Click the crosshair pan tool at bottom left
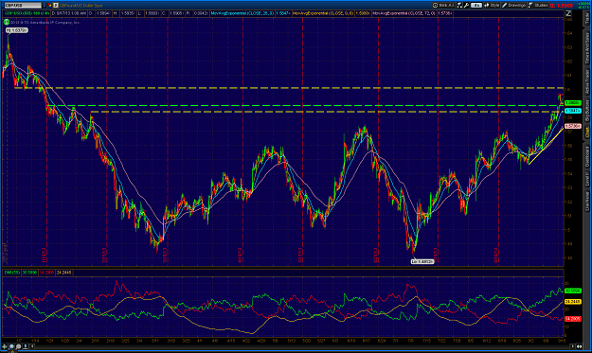This screenshot has height=353, width=592. (x=5, y=346)
